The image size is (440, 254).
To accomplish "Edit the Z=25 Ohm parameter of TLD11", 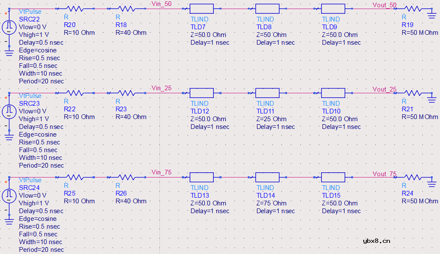I will coord(271,119).
